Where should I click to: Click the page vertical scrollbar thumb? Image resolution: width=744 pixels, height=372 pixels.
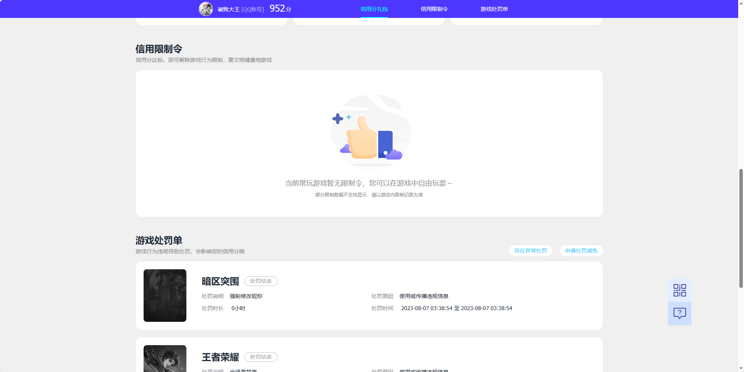click(x=741, y=228)
